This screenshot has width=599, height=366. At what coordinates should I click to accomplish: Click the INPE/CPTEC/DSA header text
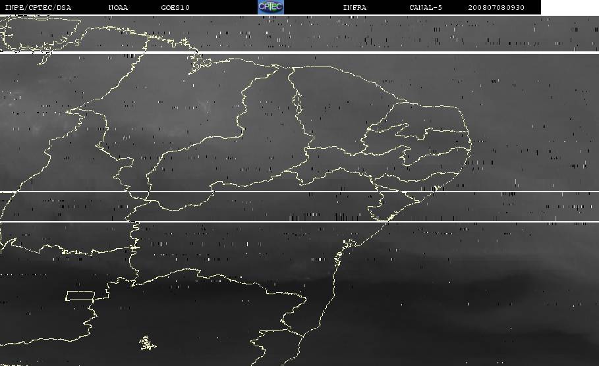click(38, 7)
